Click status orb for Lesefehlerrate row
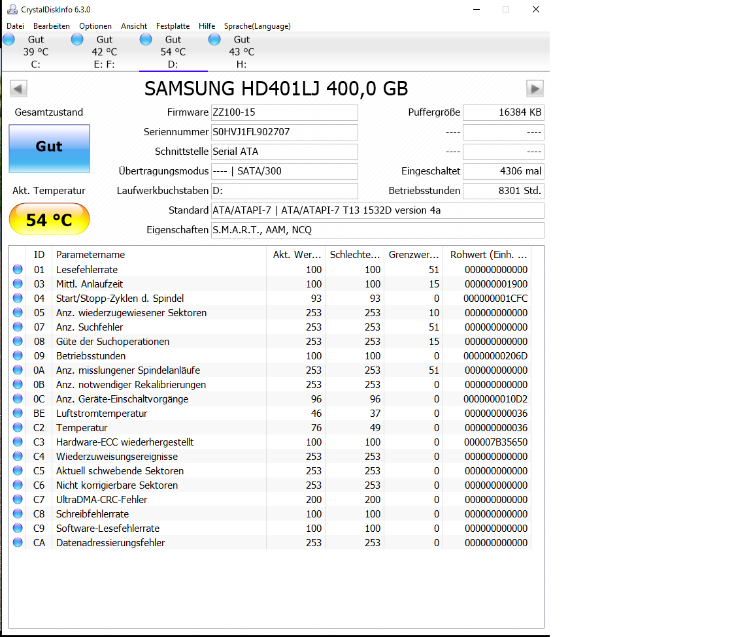This screenshot has width=753, height=637. (18, 269)
